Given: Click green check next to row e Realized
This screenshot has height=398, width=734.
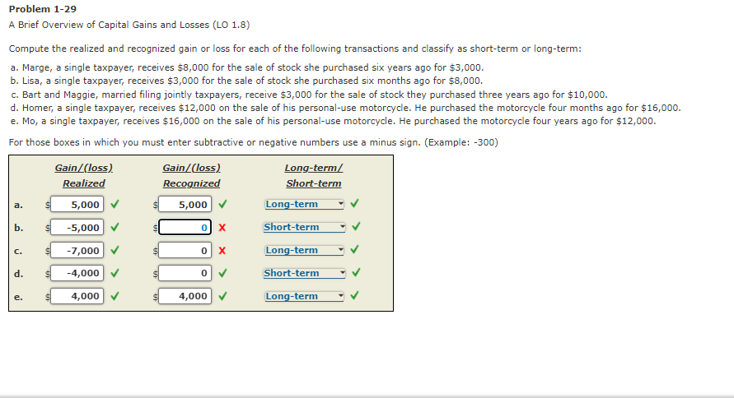Looking at the screenshot, I should pos(115,296).
